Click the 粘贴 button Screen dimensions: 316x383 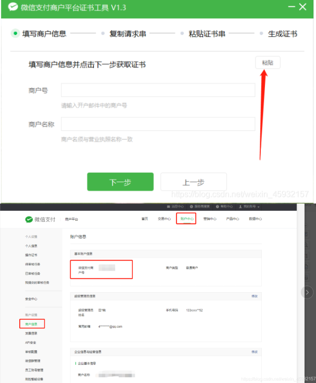click(268, 63)
